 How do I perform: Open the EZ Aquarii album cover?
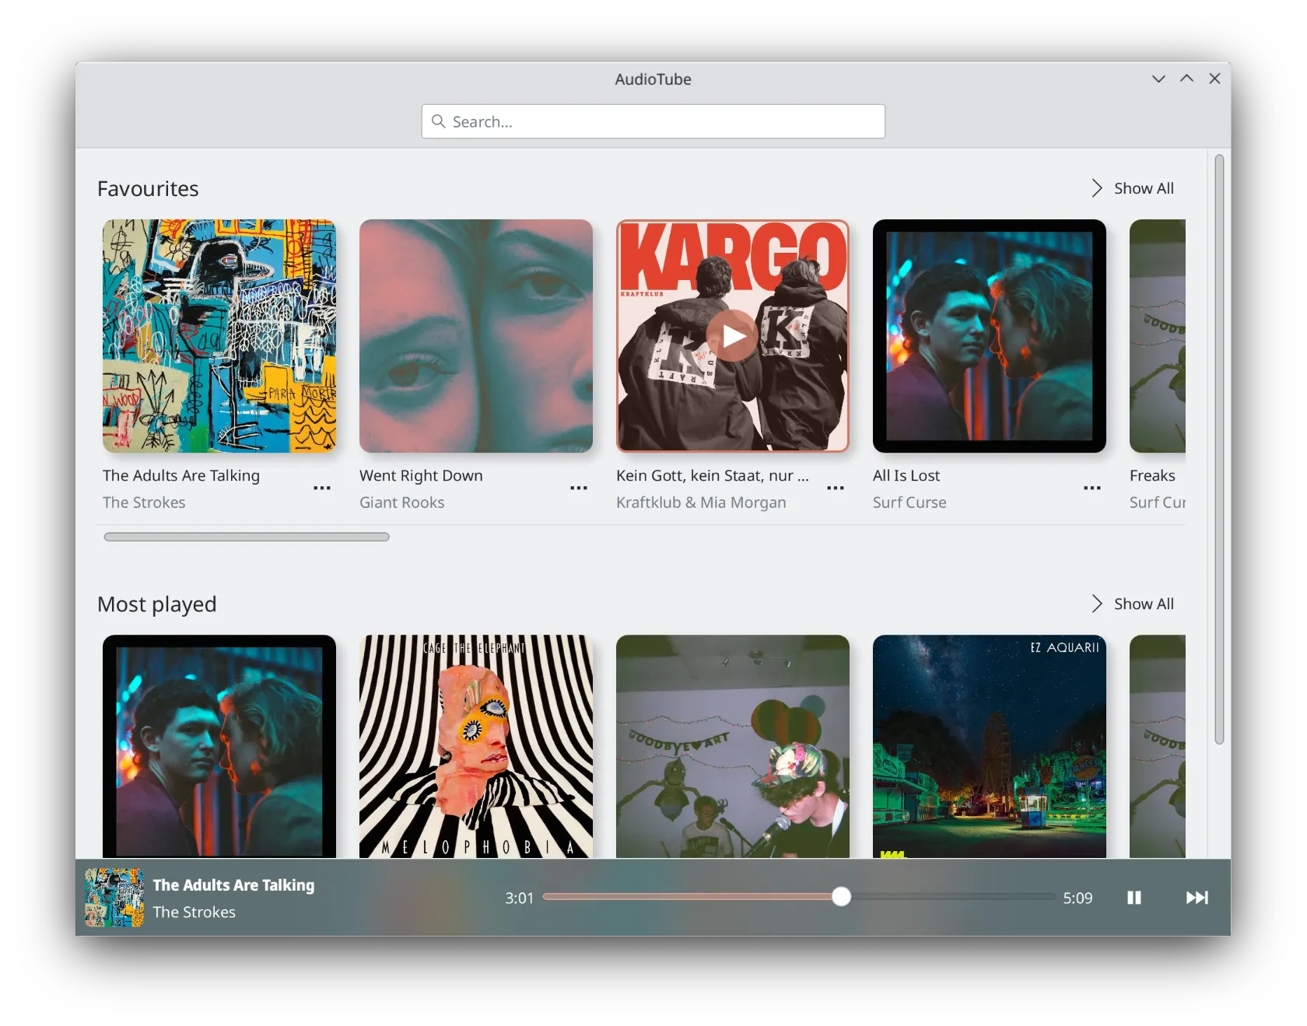click(x=990, y=747)
